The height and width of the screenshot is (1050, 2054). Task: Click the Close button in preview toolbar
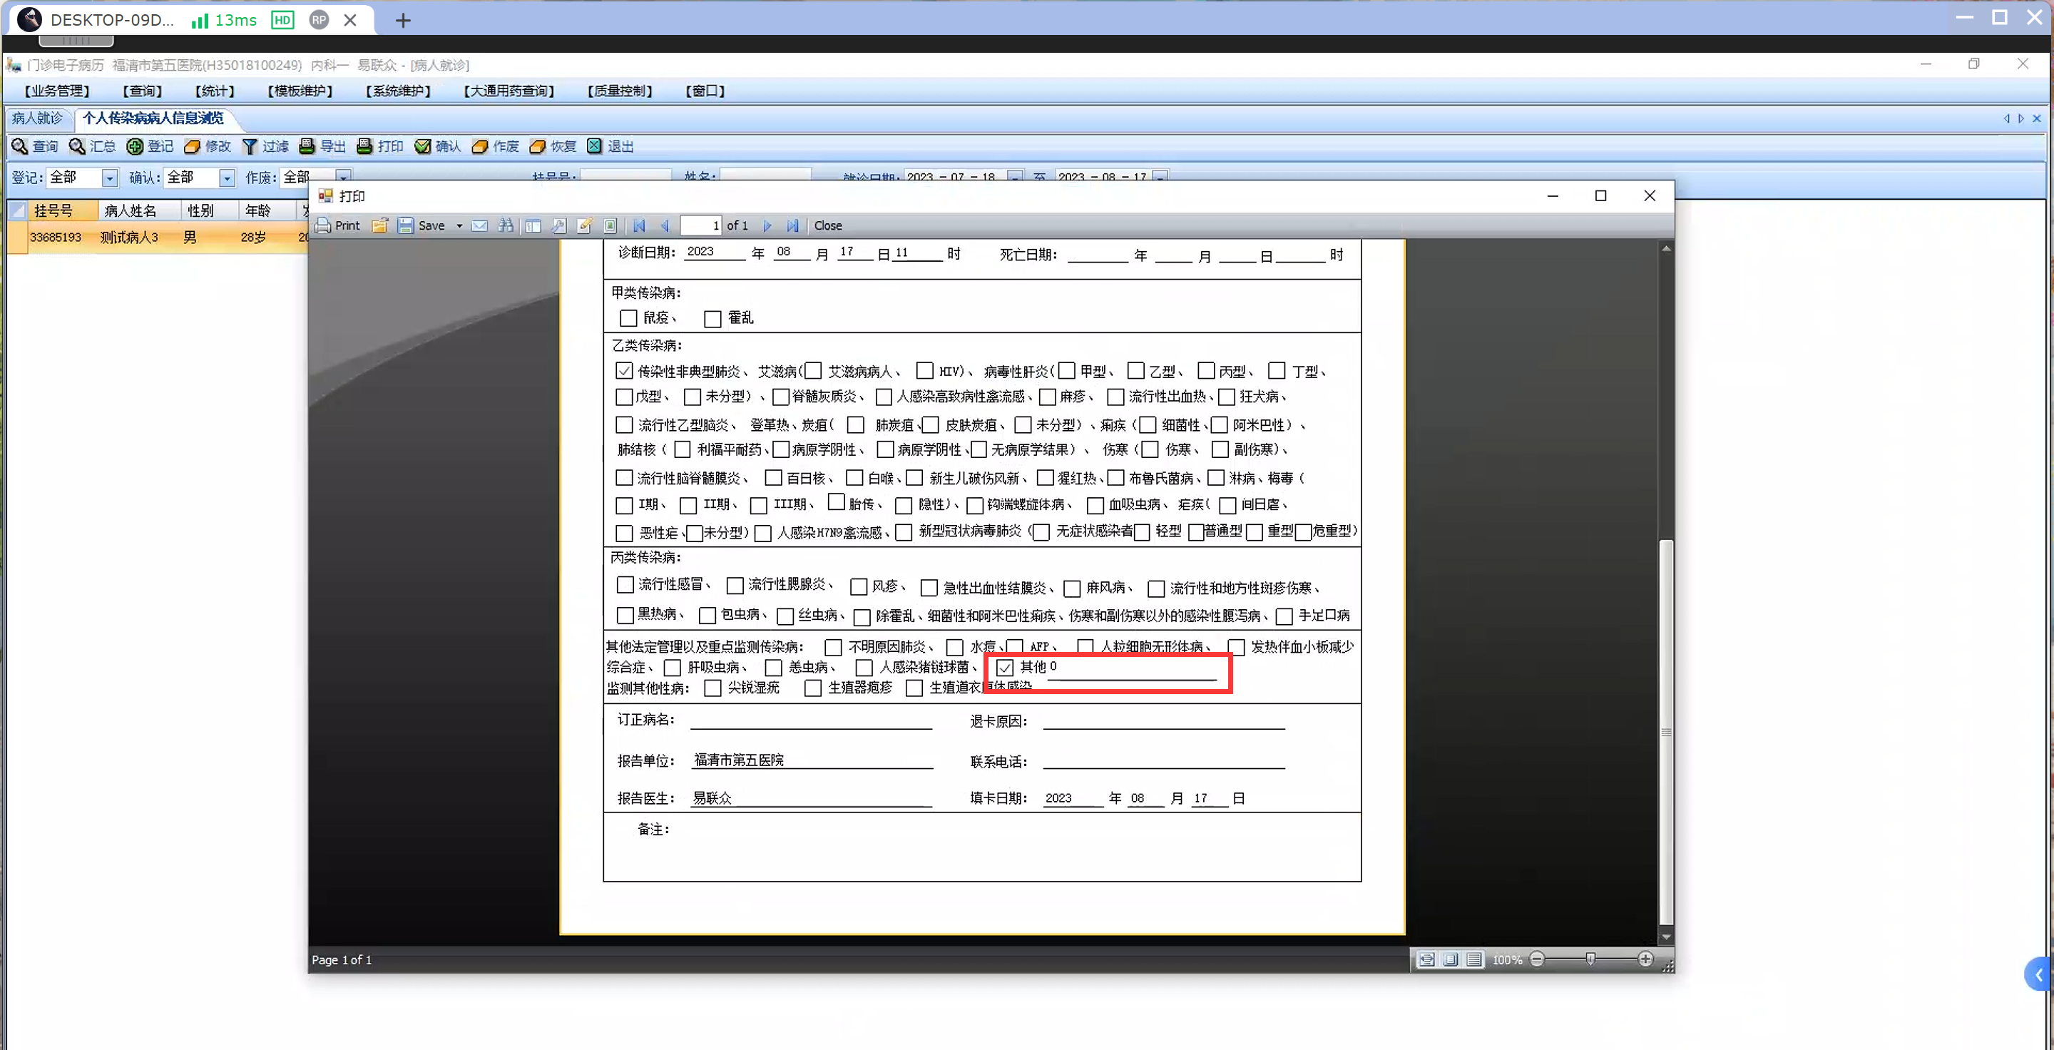coord(827,225)
